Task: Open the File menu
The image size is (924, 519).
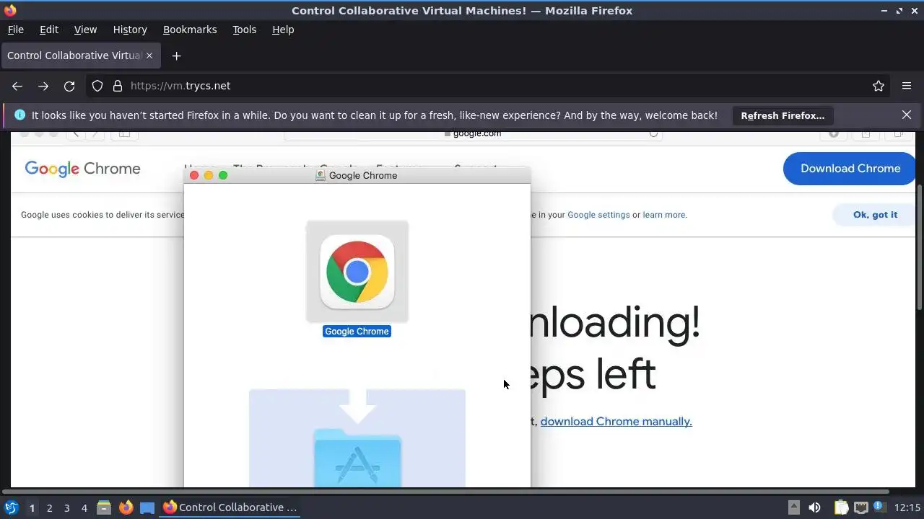Action: pyautogui.click(x=15, y=30)
